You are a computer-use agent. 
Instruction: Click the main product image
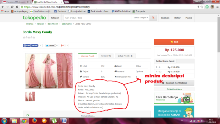coord(49,70)
